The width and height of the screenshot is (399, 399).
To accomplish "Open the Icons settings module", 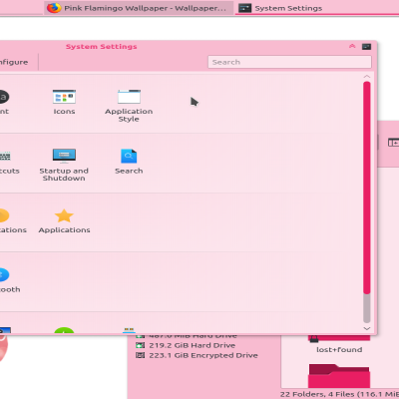I will pyautogui.click(x=64, y=103).
